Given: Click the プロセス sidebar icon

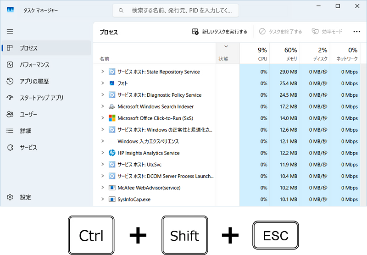Looking at the screenshot, I should point(10,48).
